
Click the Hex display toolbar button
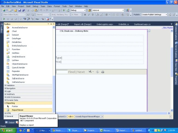[x=37, y=19]
